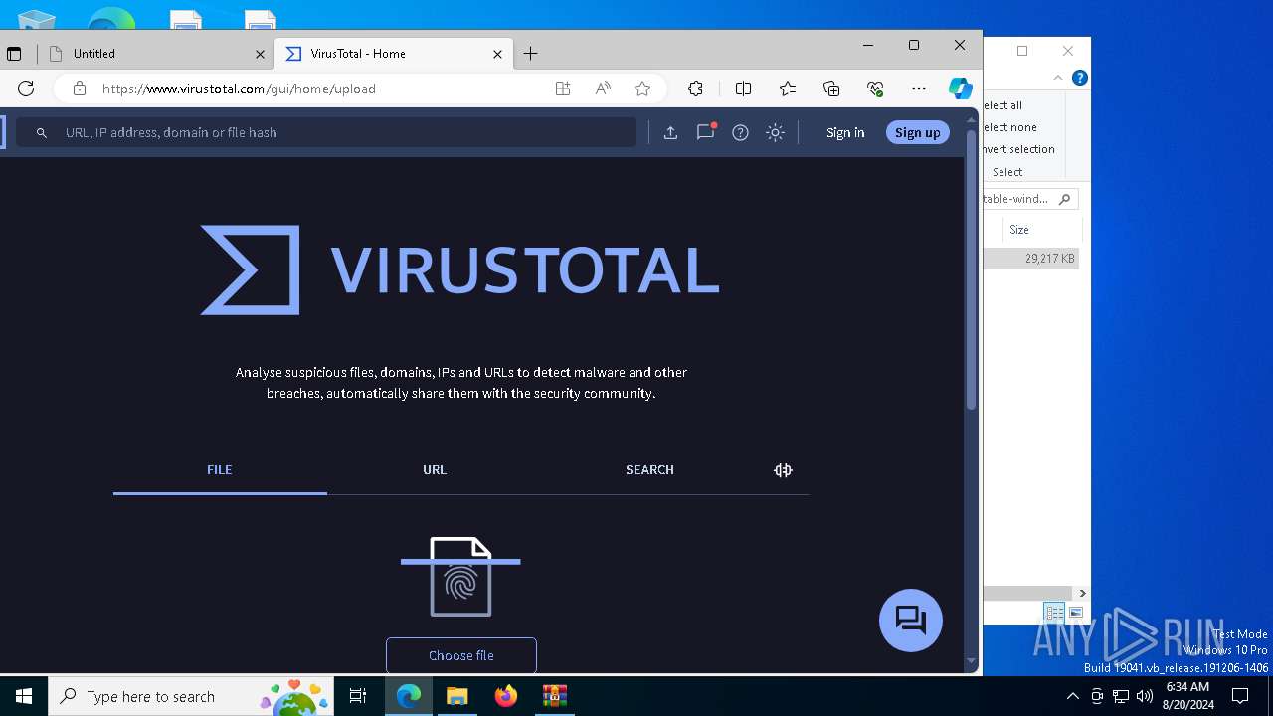This screenshot has height=716, width=1273.
Task: Open Copilot sidebar icon
Action: click(x=960, y=89)
